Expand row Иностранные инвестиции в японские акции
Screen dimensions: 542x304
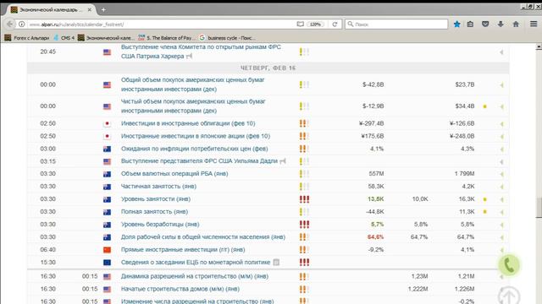click(501, 137)
